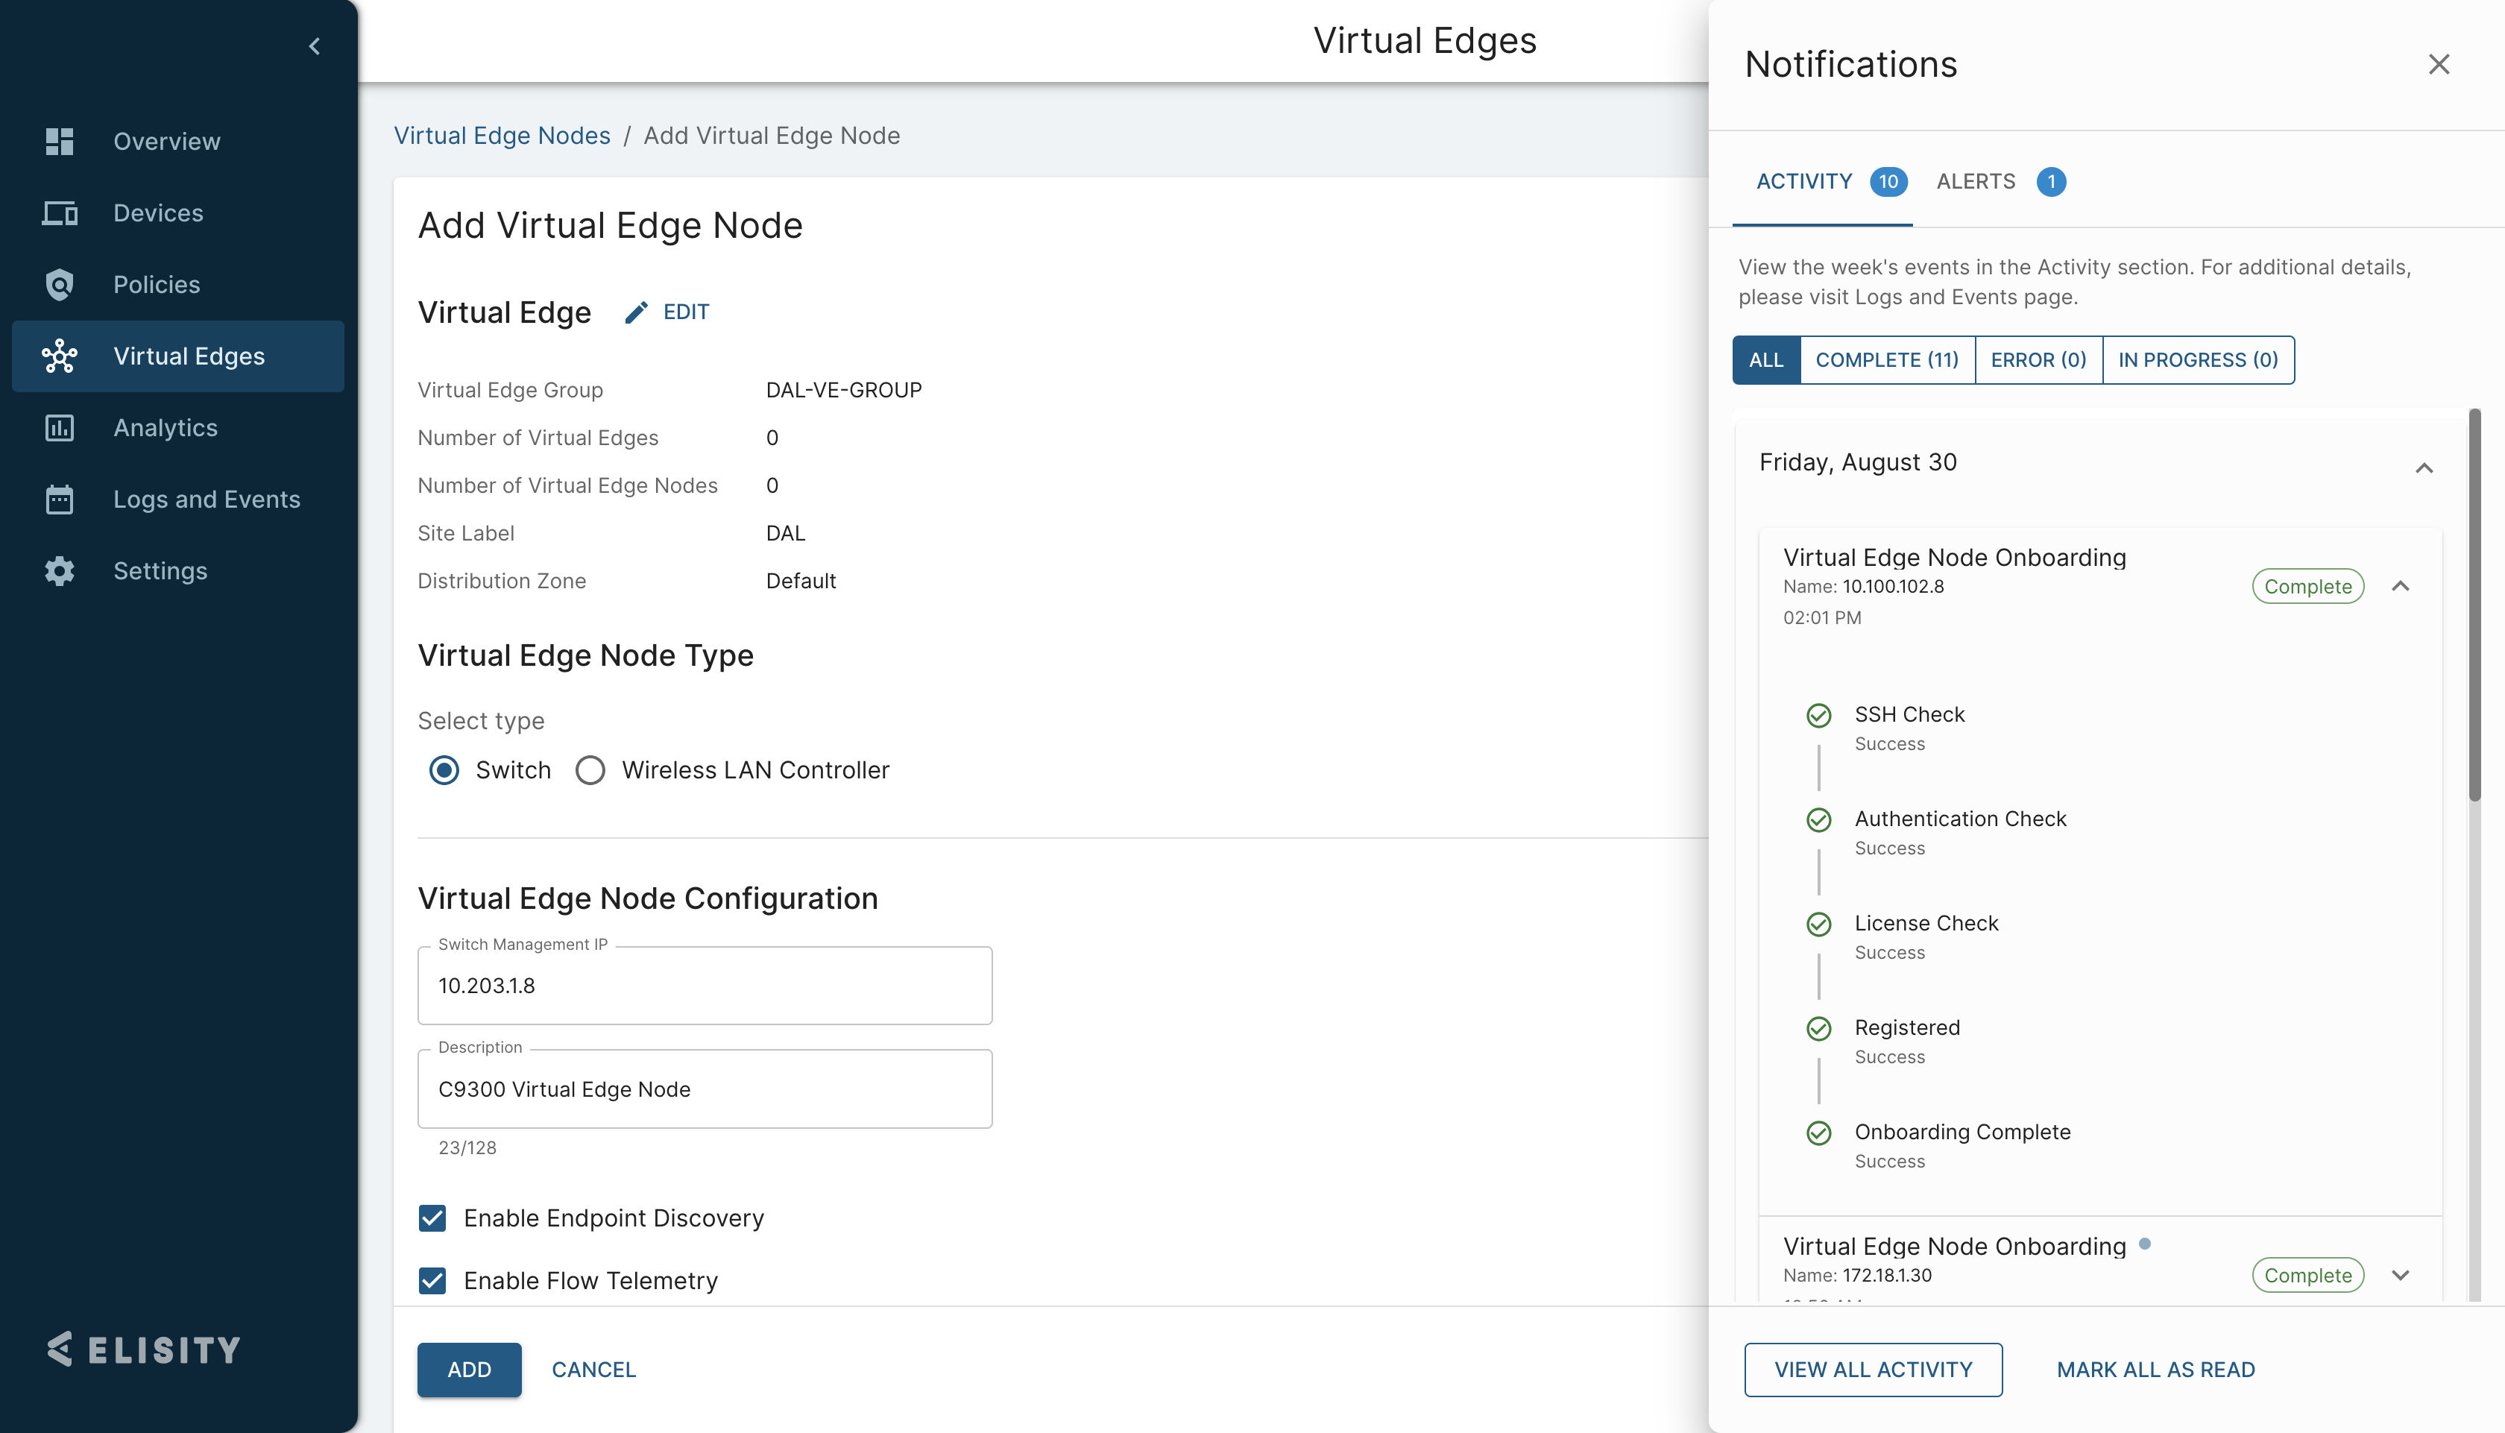Expand the 172.18.1.30 onboarding details
The height and width of the screenshot is (1433, 2505).
2401,1276
